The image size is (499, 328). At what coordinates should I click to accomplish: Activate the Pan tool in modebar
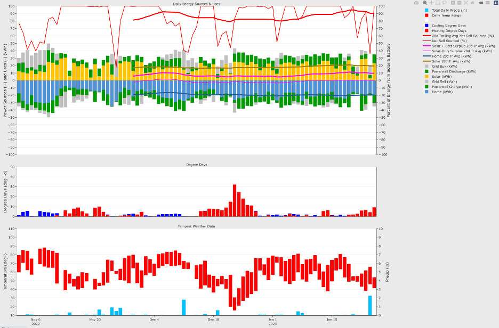pos(431,3)
